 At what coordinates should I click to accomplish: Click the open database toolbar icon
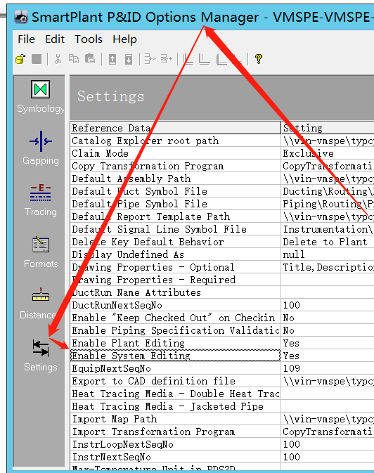(20, 59)
